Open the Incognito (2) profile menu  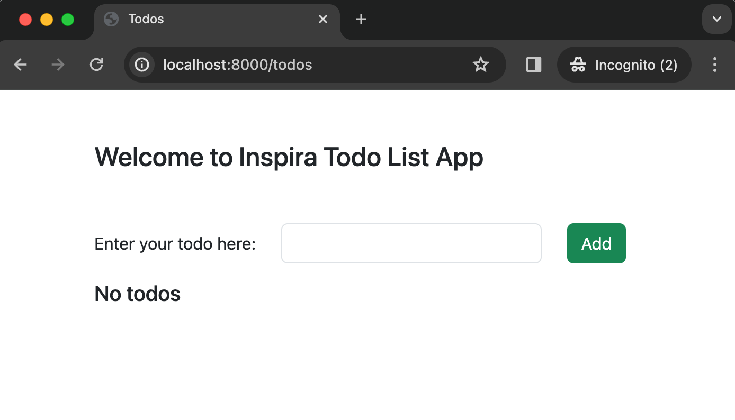coord(624,65)
